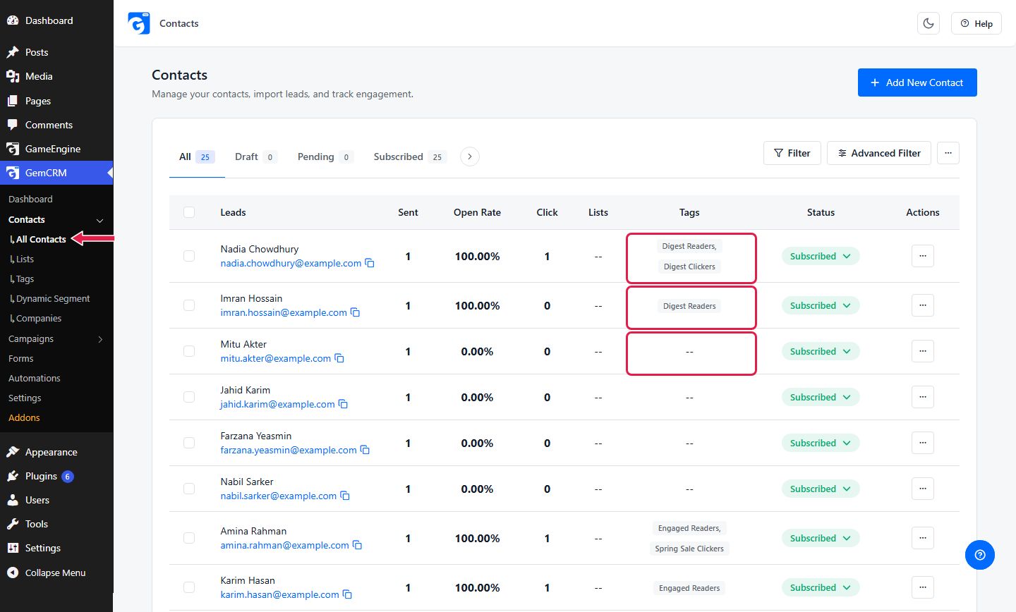Open the Filter button
The height and width of the screenshot is (612, 1016).
pyautogui.click(x=792, y=153)
